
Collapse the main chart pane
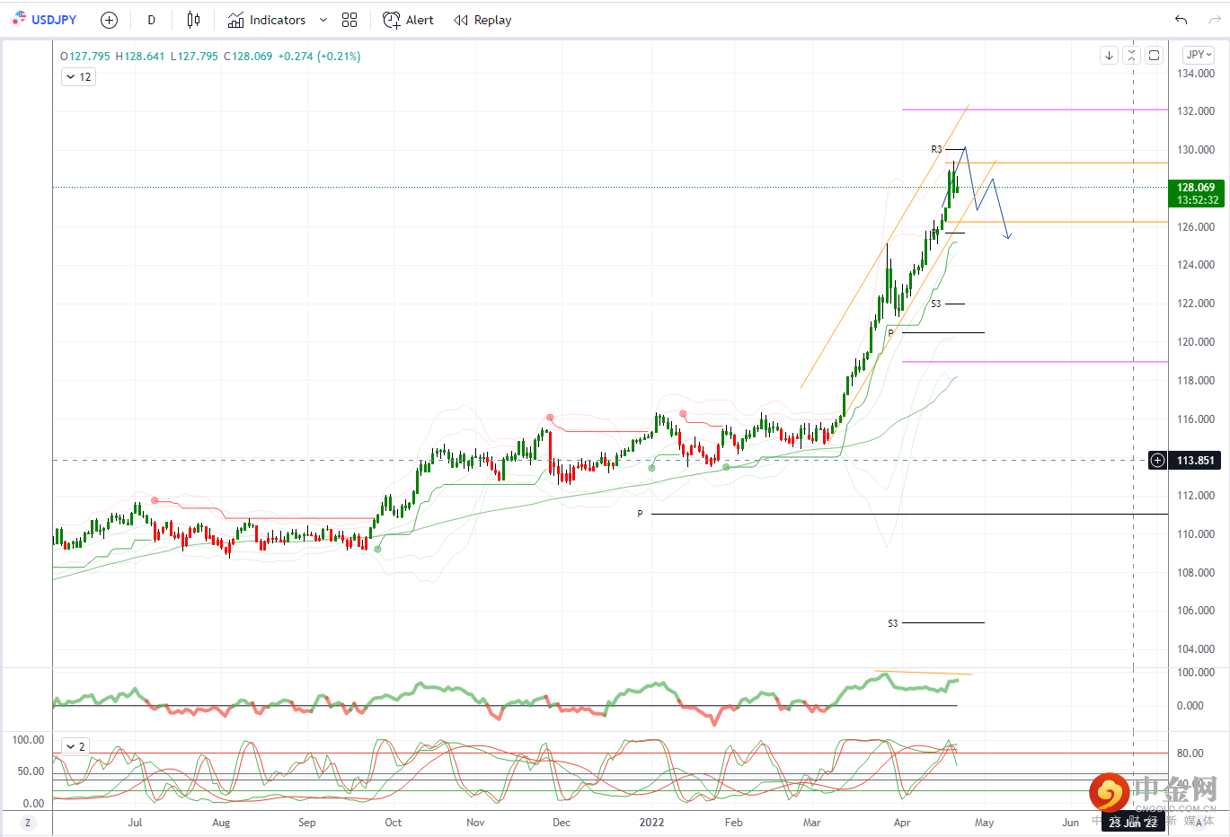[1131, 55]
